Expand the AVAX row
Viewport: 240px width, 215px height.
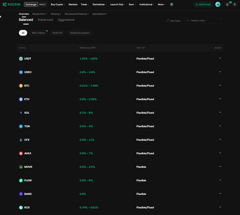220,153
